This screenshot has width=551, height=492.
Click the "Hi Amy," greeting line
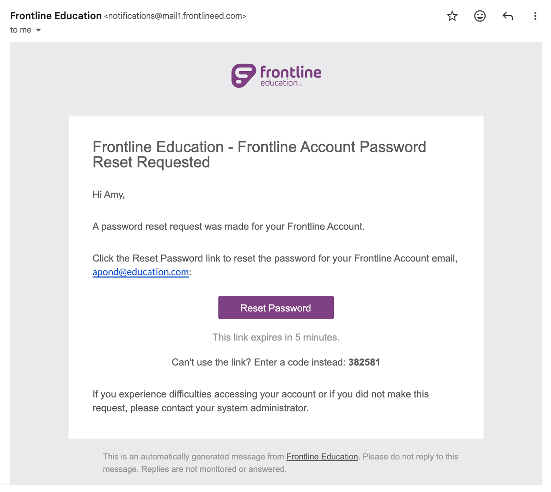[x=109, y=195]
